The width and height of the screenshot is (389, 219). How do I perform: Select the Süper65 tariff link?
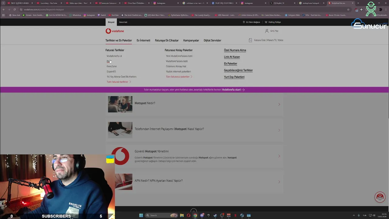pos(111,71)
